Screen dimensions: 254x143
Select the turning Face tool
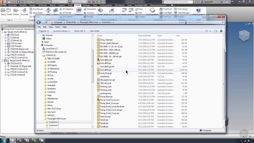pos(139,9)
